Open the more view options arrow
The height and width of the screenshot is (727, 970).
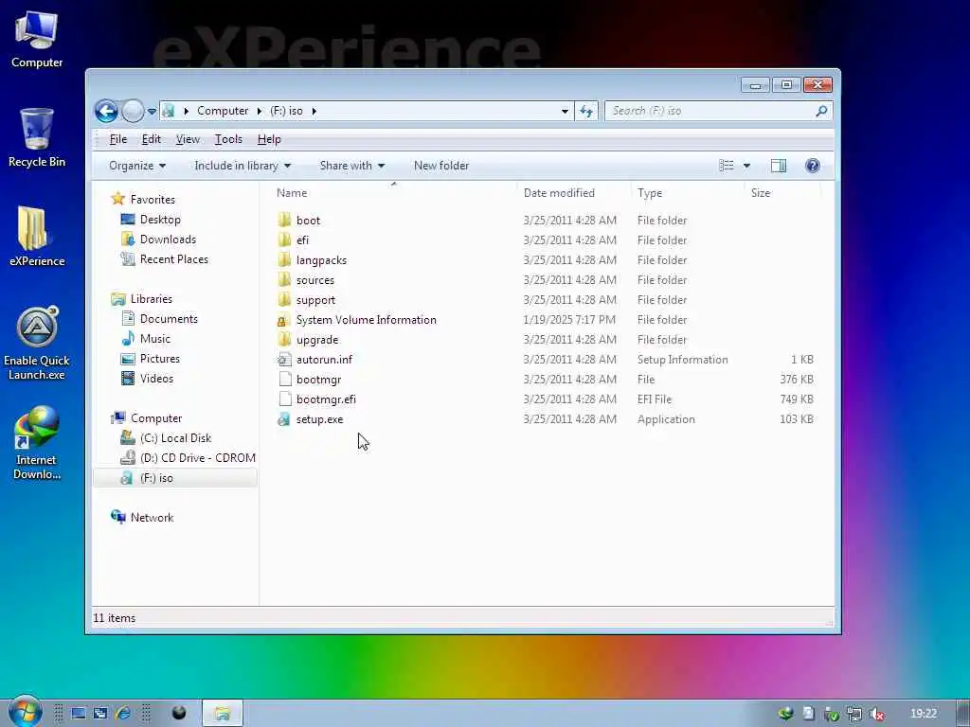746,166
